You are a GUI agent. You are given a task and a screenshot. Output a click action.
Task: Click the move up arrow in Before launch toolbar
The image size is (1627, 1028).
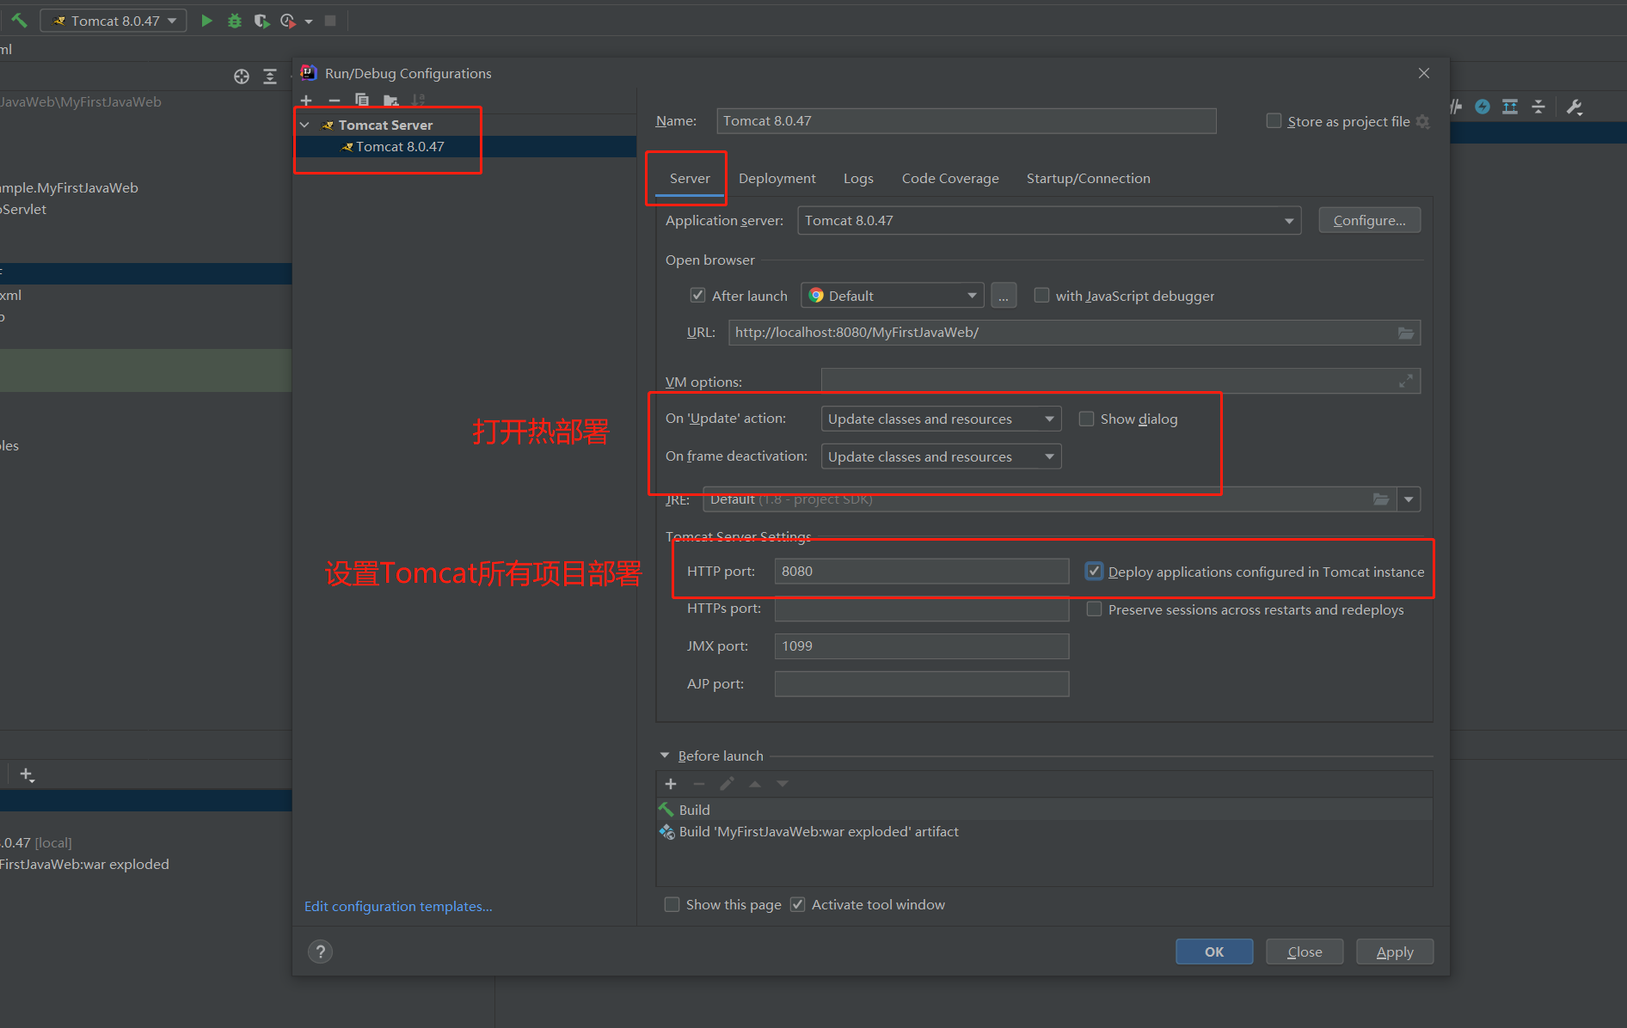(x=755, y=784)
